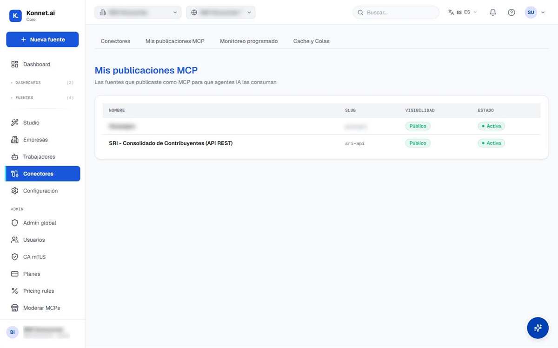Click the Trabajadores robot icon
This screenshot has height=348, width=558.
coord(14,157)
